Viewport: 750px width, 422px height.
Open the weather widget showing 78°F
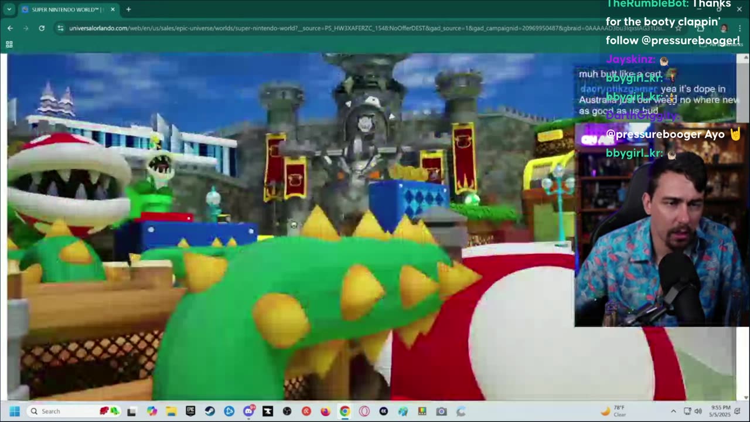point(615,411)
